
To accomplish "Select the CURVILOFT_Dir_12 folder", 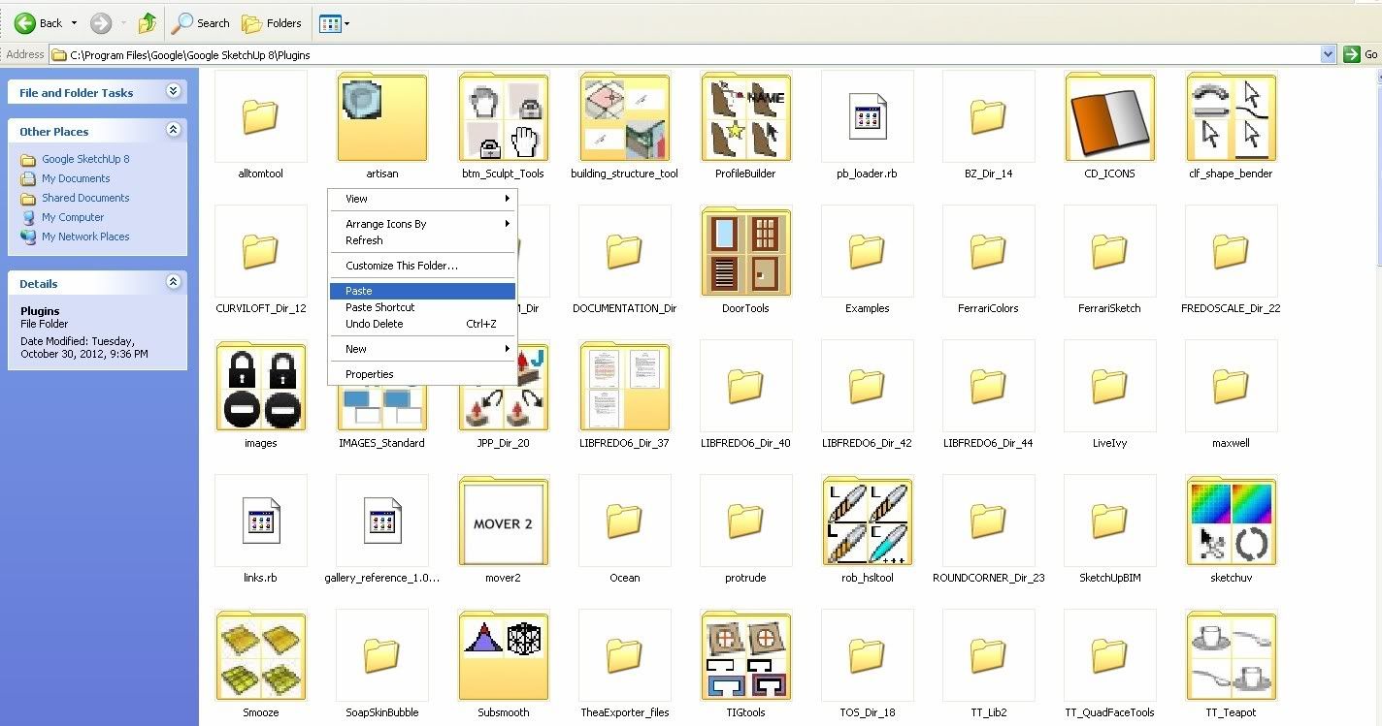I will point(260,260).
